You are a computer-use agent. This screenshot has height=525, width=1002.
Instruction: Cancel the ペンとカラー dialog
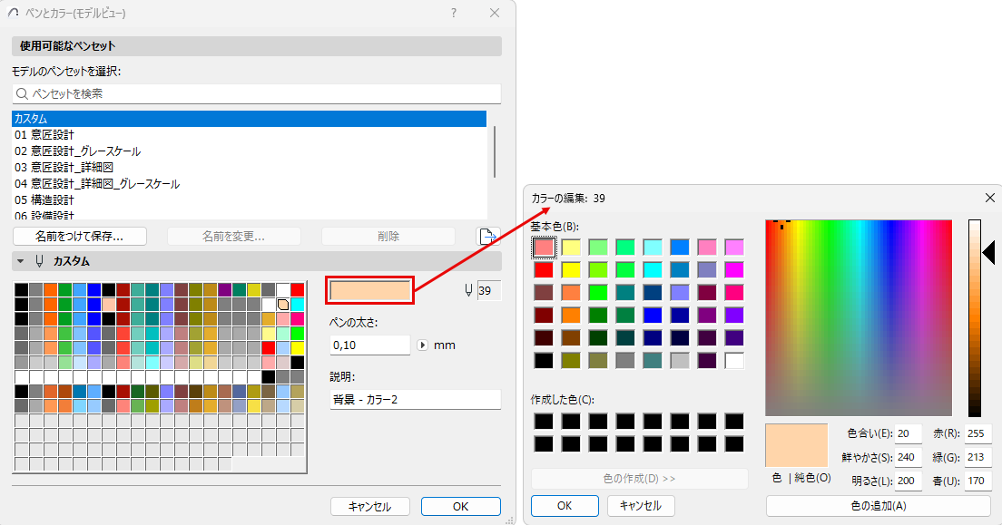[x=370, y=506]
